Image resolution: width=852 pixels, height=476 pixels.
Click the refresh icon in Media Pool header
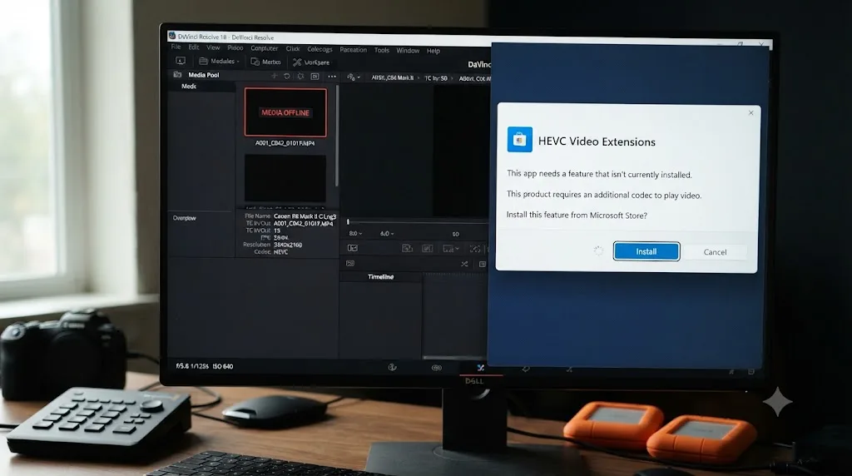[x=287, y=76]
